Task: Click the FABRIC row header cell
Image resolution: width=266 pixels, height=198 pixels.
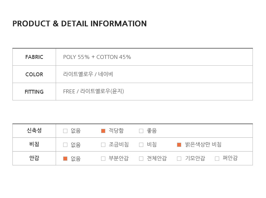Action: tap(34, 57)
